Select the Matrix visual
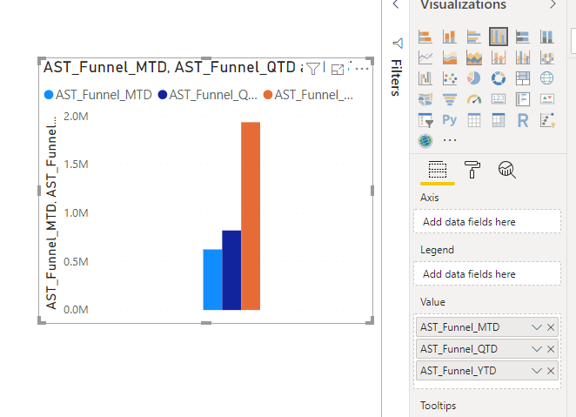 499,120
